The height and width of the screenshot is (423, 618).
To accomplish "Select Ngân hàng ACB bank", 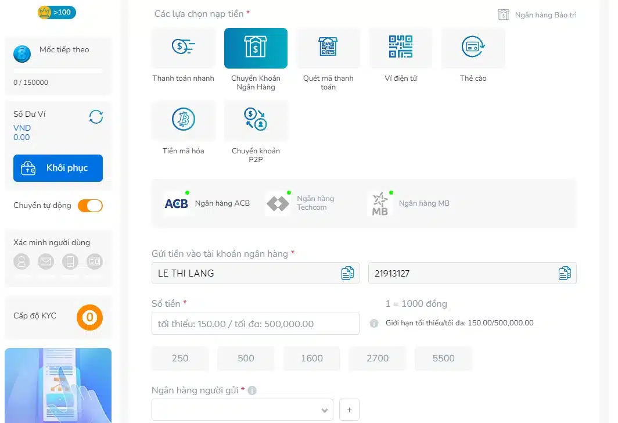I will point(207,203).
